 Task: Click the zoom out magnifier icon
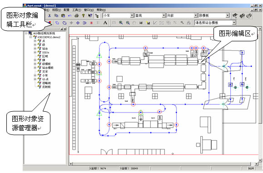point(128,23)
